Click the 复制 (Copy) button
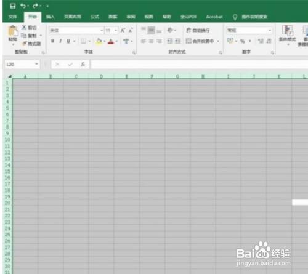Image resolution: width=308 pixels, height=274 pixels. tap(29, 36)
